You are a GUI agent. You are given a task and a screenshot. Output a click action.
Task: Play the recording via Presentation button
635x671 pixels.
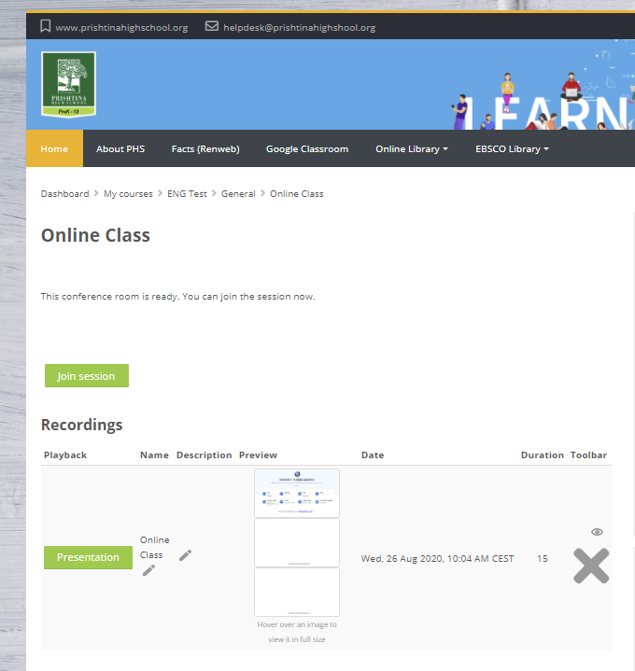[88, 557]
